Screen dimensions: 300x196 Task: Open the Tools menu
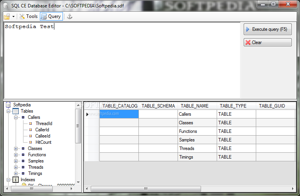[29, 16]
